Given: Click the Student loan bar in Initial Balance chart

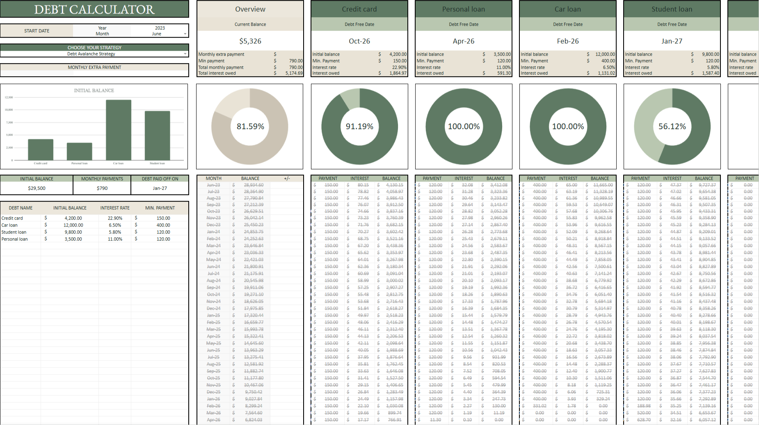Looking at the screenshot, I should click(157, 136).
